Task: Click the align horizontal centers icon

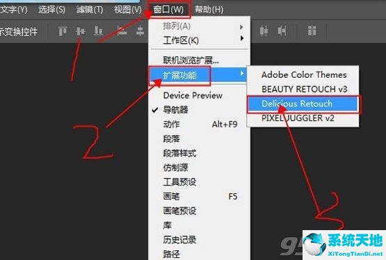Action: click(x=140, y=31)
